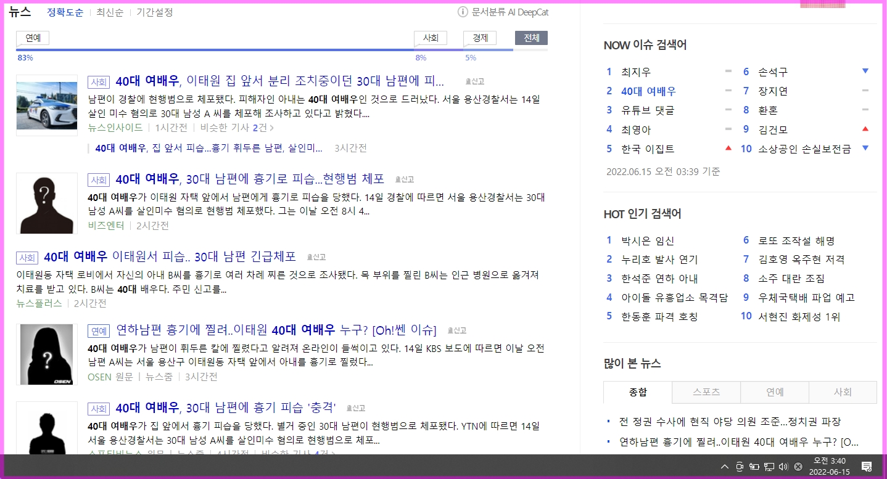Show hidden tray icons chevron
Viewport: 887px width, 479px height.
click(x=725, y=466)
